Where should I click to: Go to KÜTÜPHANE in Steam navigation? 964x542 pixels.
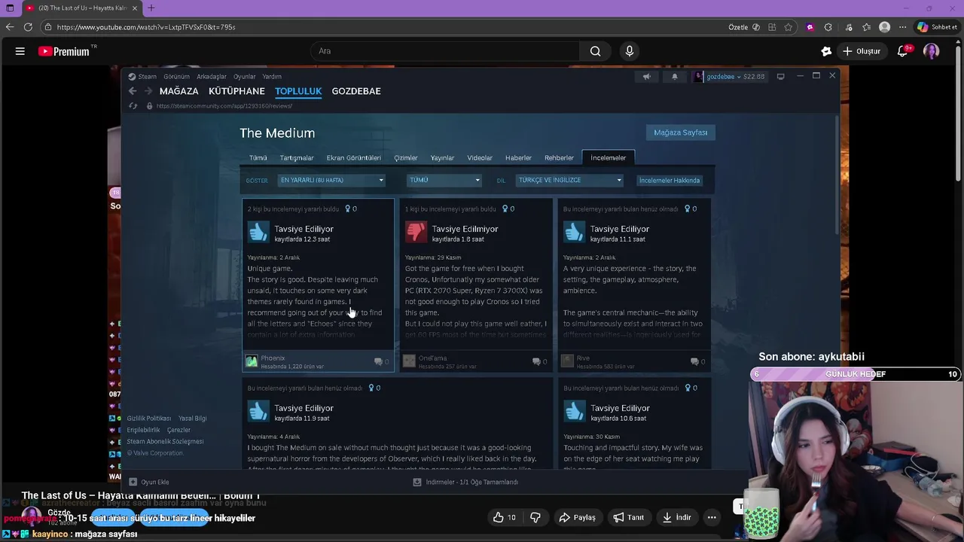tap(236, 91)
